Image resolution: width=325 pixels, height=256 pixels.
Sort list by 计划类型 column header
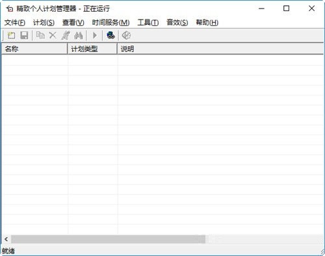(92, 49)
